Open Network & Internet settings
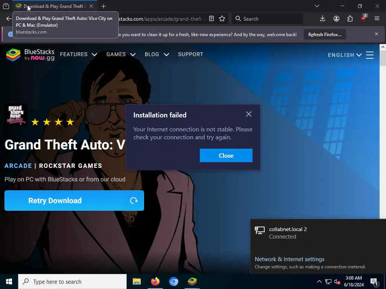 tap(289, 259)
